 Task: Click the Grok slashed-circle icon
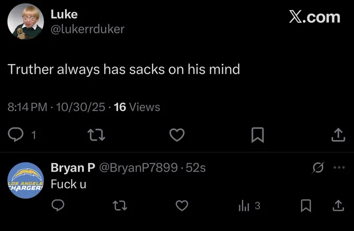(318, 168)
